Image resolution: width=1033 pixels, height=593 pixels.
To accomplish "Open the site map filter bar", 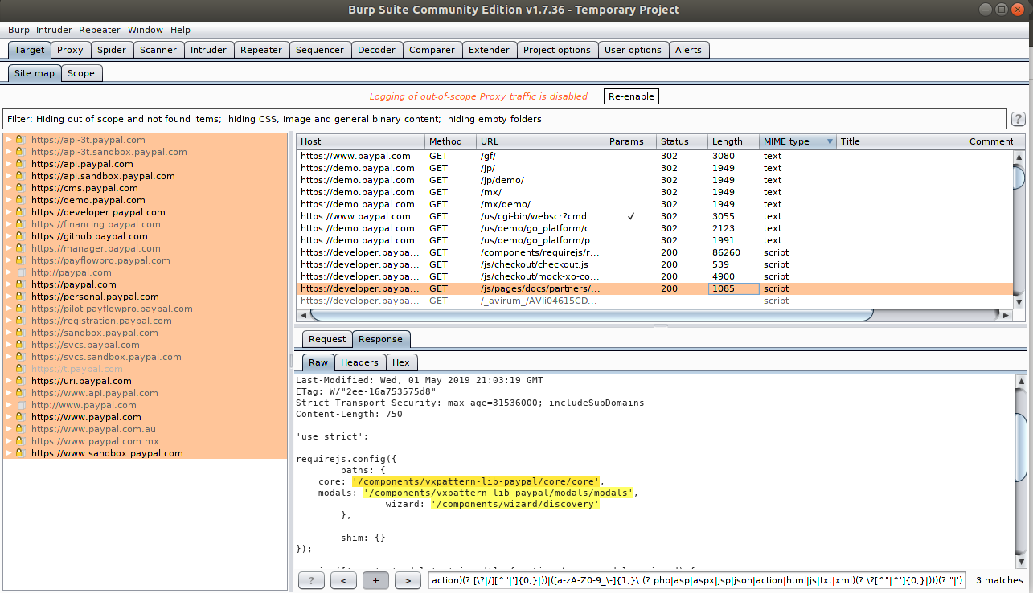I will pyautogui.click(x=504, y=119).
